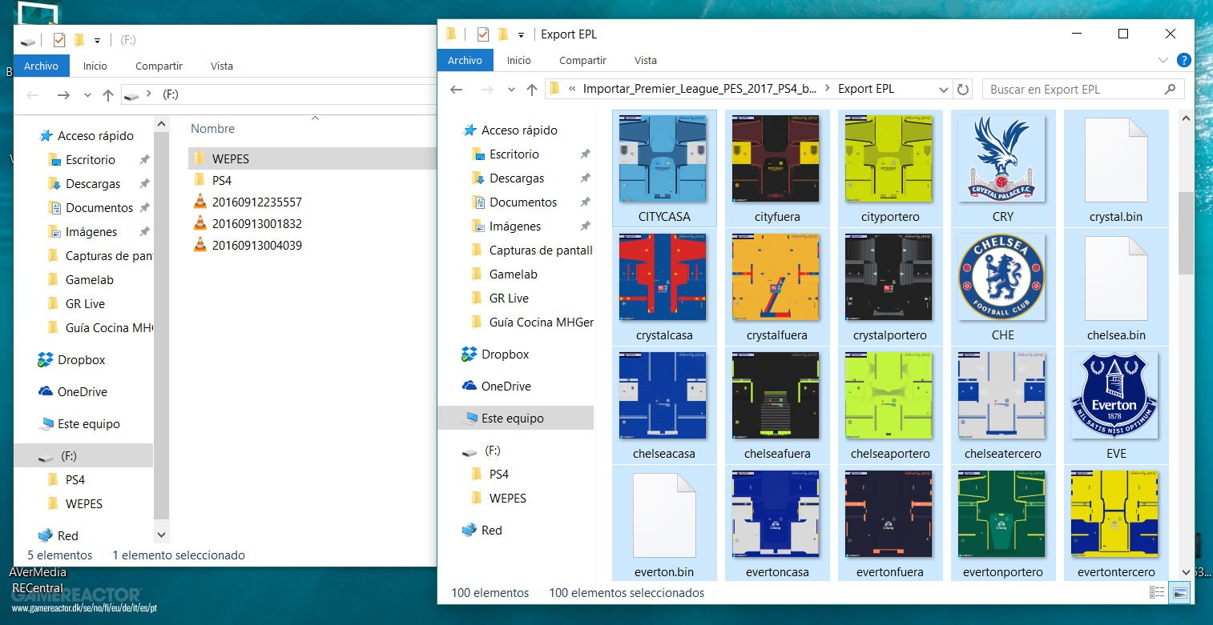
Task: Open Imágenes in Export EPL sidebar
Action: (x=514, y=226)
